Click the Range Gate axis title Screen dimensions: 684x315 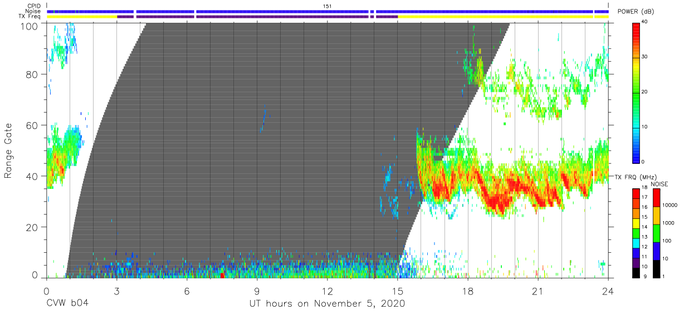coord(8,151)
